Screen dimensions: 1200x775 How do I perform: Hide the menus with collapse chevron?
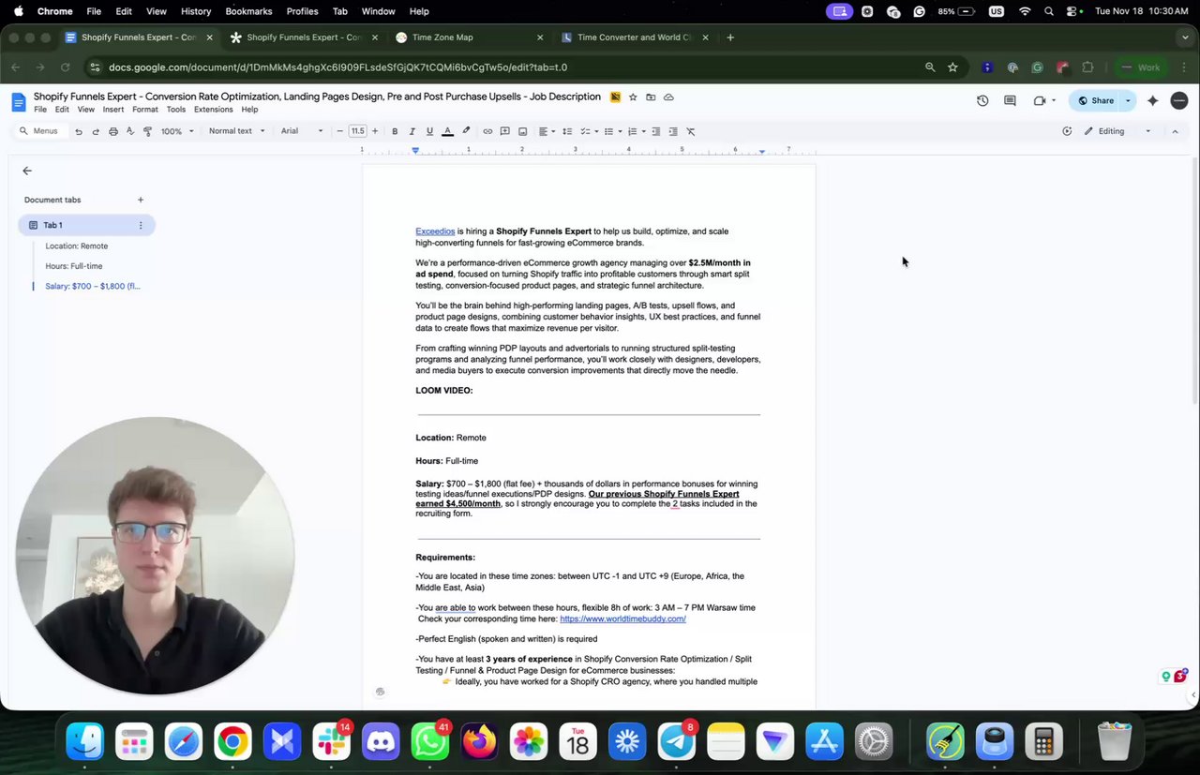tap(1175, 131)
